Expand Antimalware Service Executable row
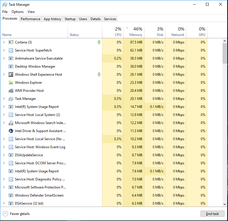This screenshot has height=221, width=228. point(4,58)
